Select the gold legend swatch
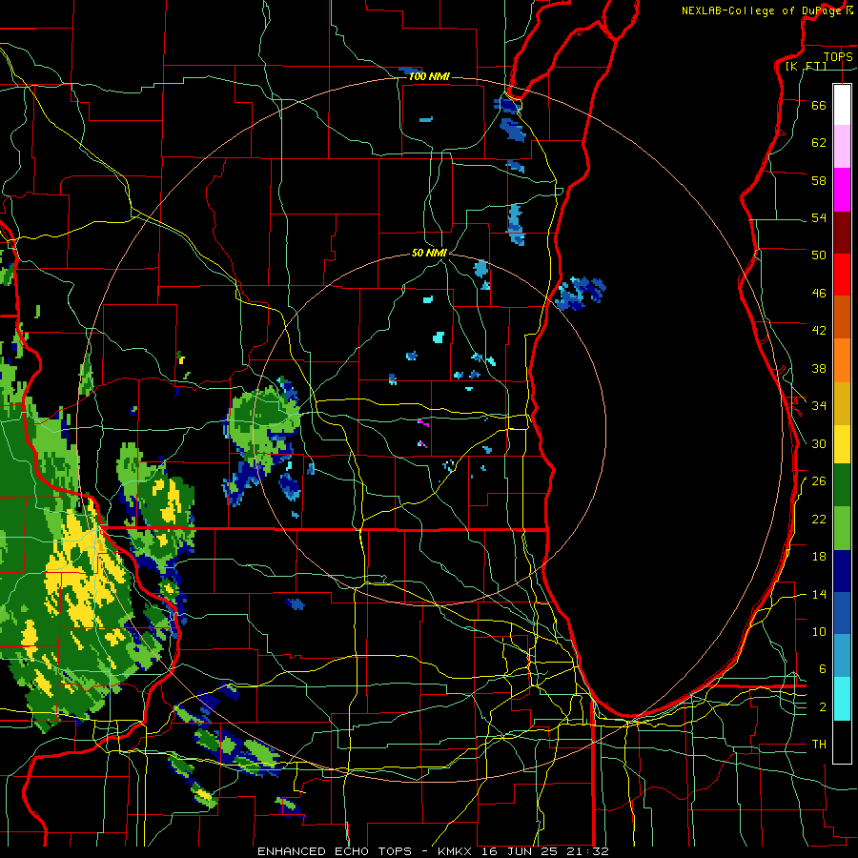The width and height of the screenshot is (858, 858). coord(842,403)
